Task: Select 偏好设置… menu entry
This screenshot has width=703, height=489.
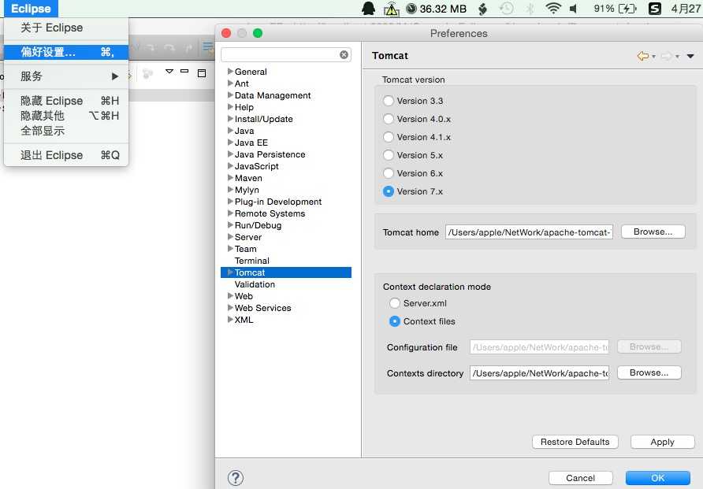Action: click(66, 52)
